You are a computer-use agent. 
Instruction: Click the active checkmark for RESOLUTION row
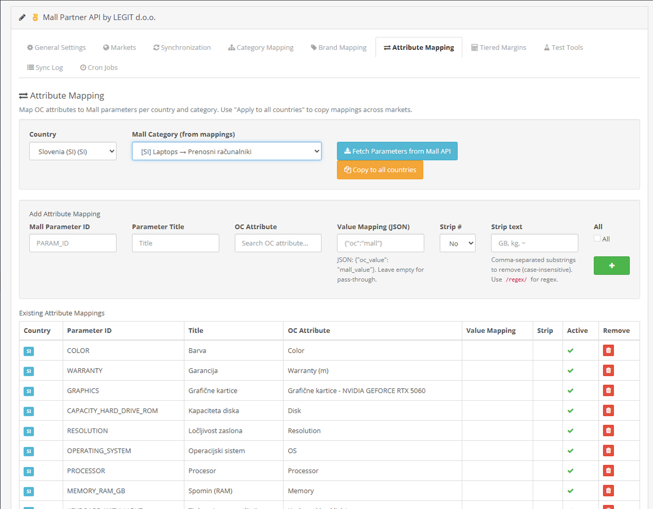click(570, 431)
